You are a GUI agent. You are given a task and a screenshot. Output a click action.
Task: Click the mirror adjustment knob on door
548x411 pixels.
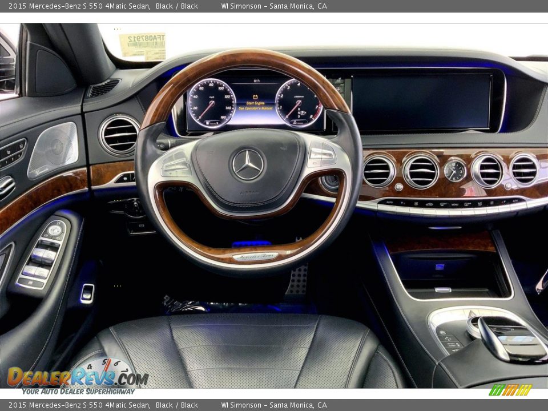coord(55,230)
